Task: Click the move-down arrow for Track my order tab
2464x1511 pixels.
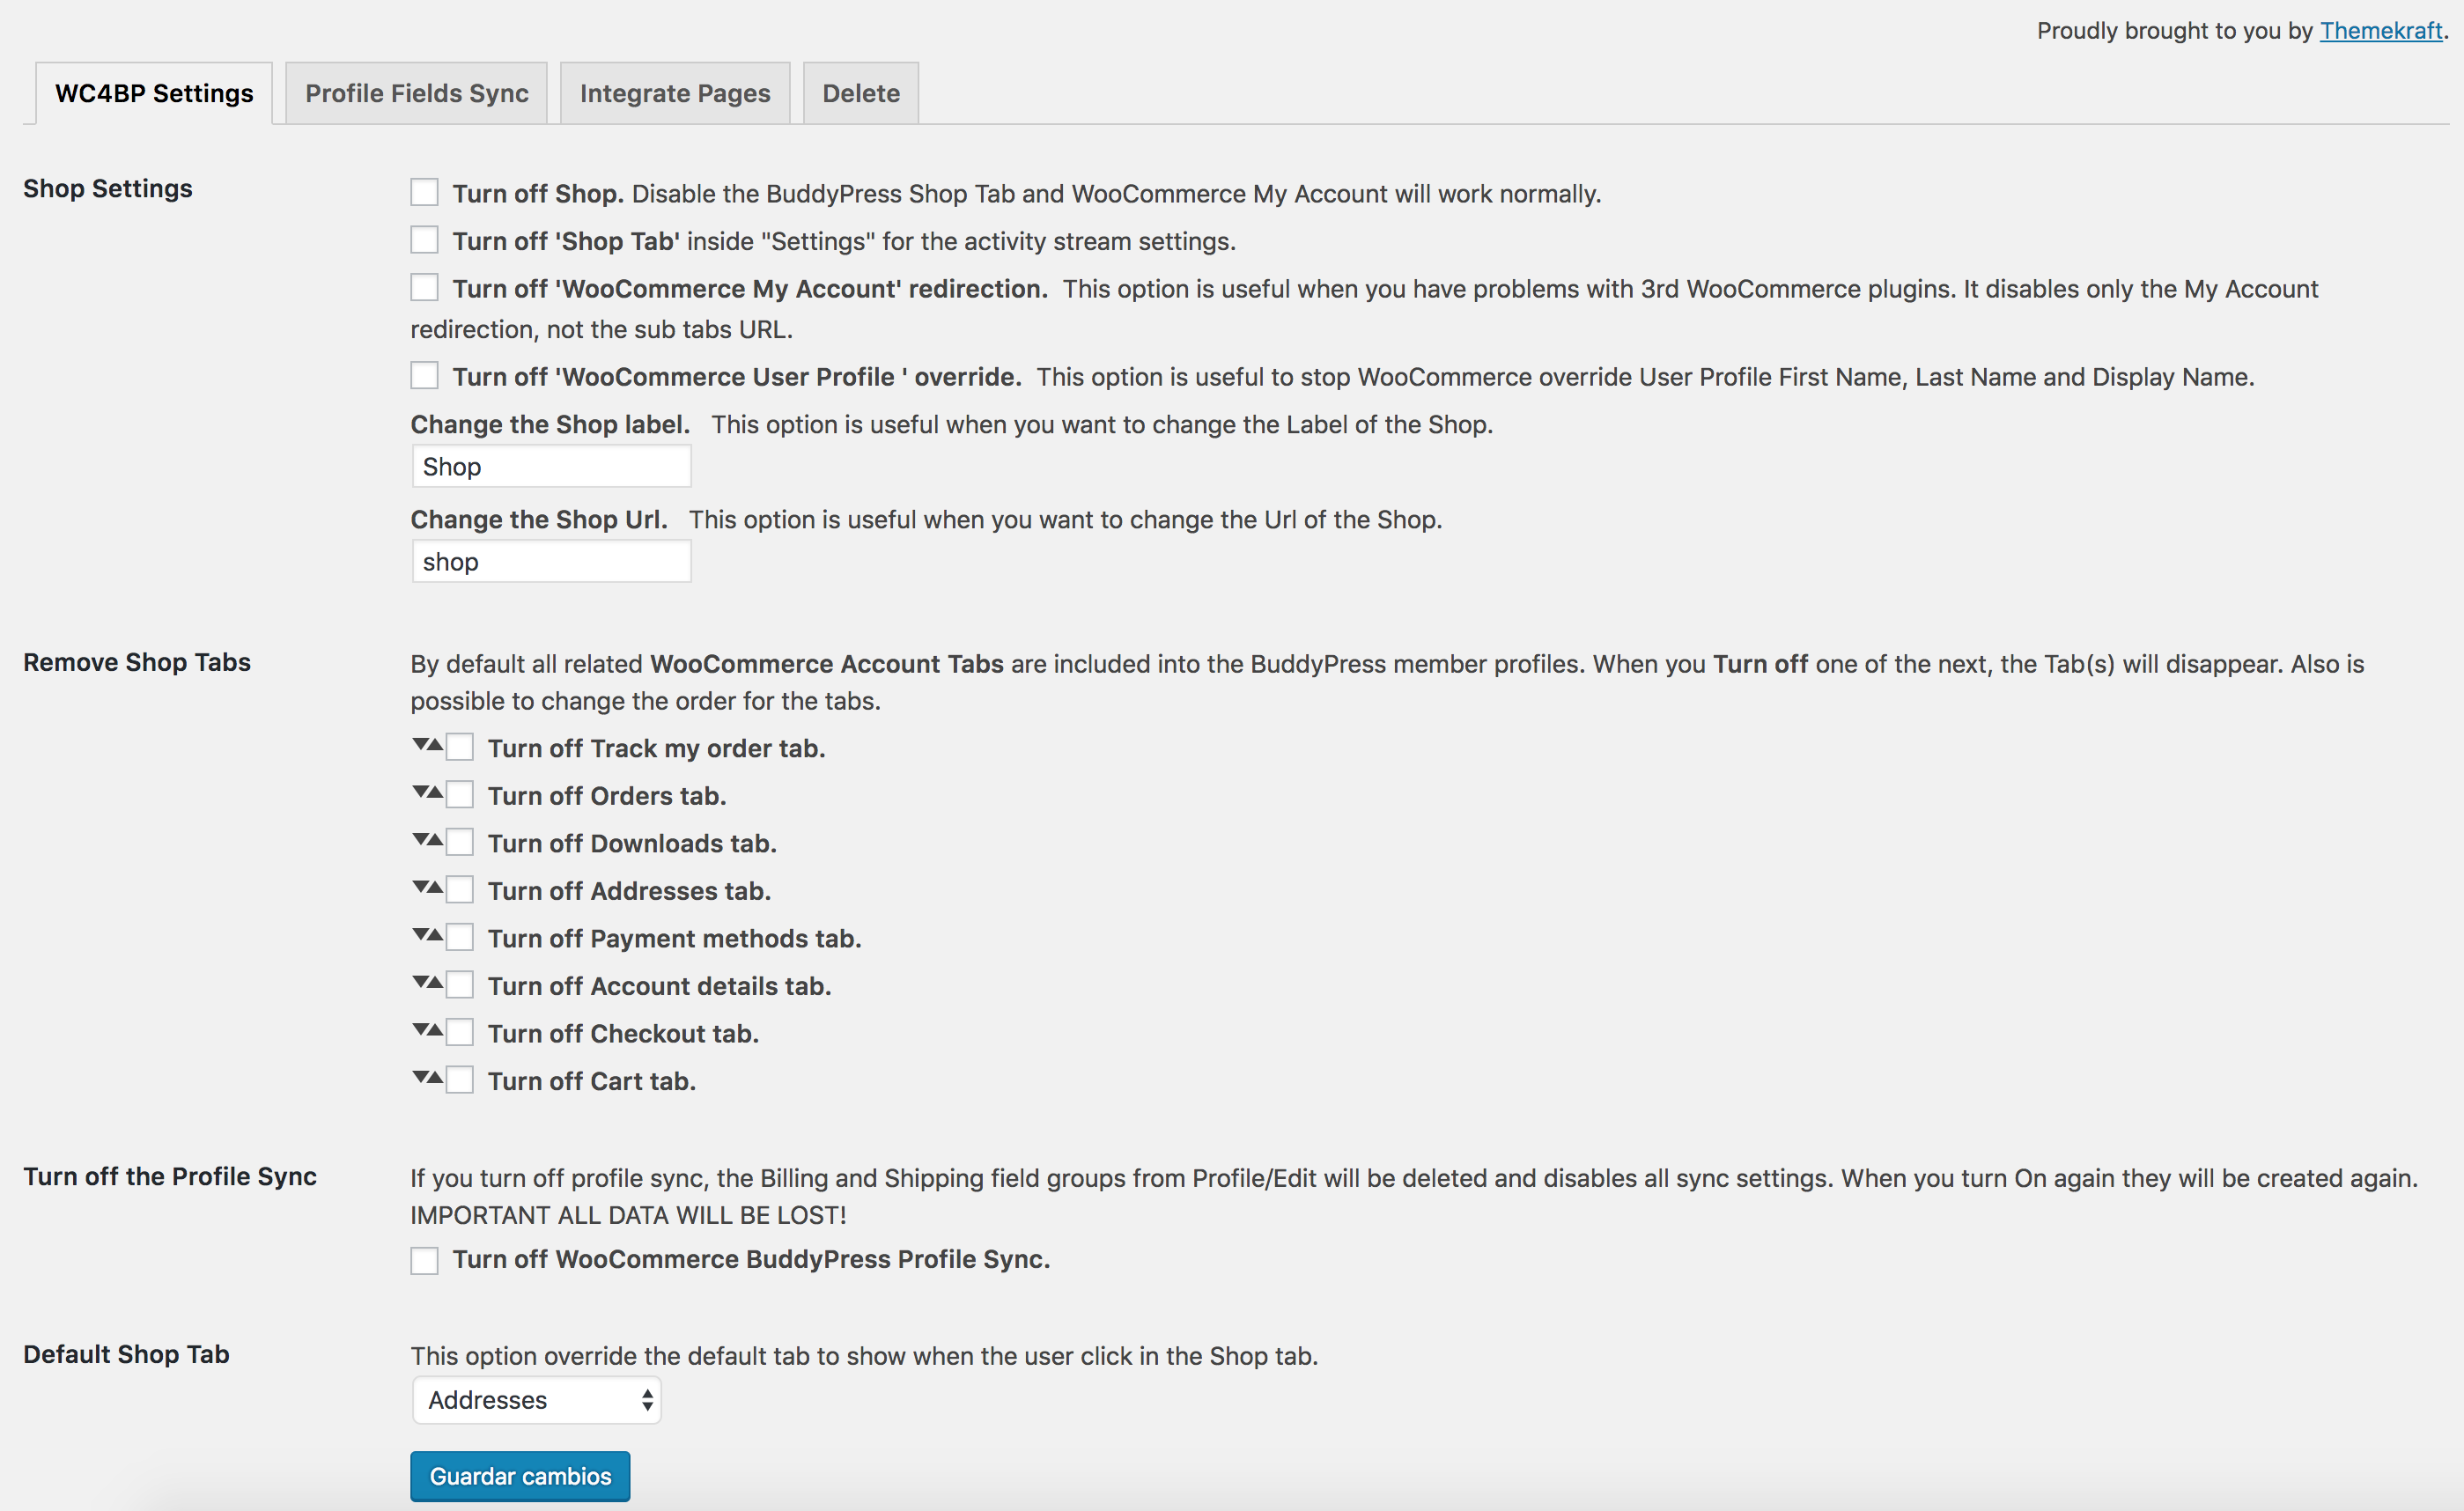Action: [x=420, y=744]
